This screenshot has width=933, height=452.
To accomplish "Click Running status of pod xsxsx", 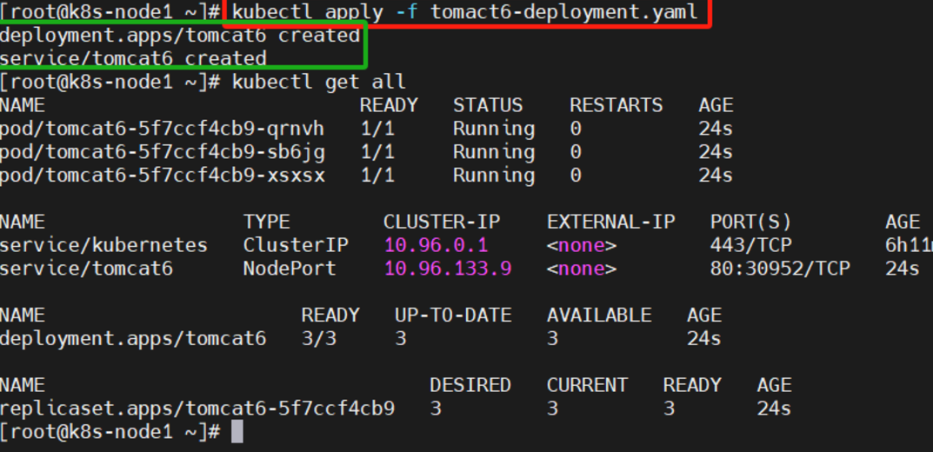I will tap(494, 176).
